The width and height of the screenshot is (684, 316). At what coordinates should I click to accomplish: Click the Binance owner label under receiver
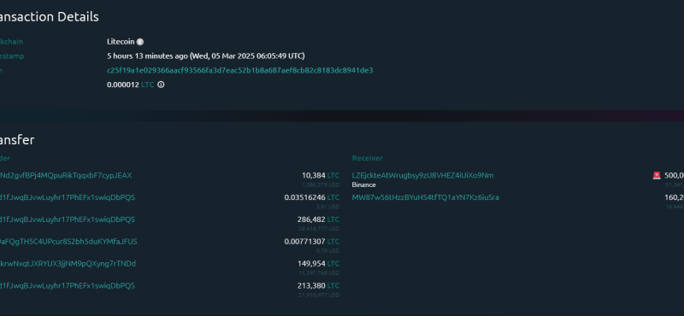(364, 184)
